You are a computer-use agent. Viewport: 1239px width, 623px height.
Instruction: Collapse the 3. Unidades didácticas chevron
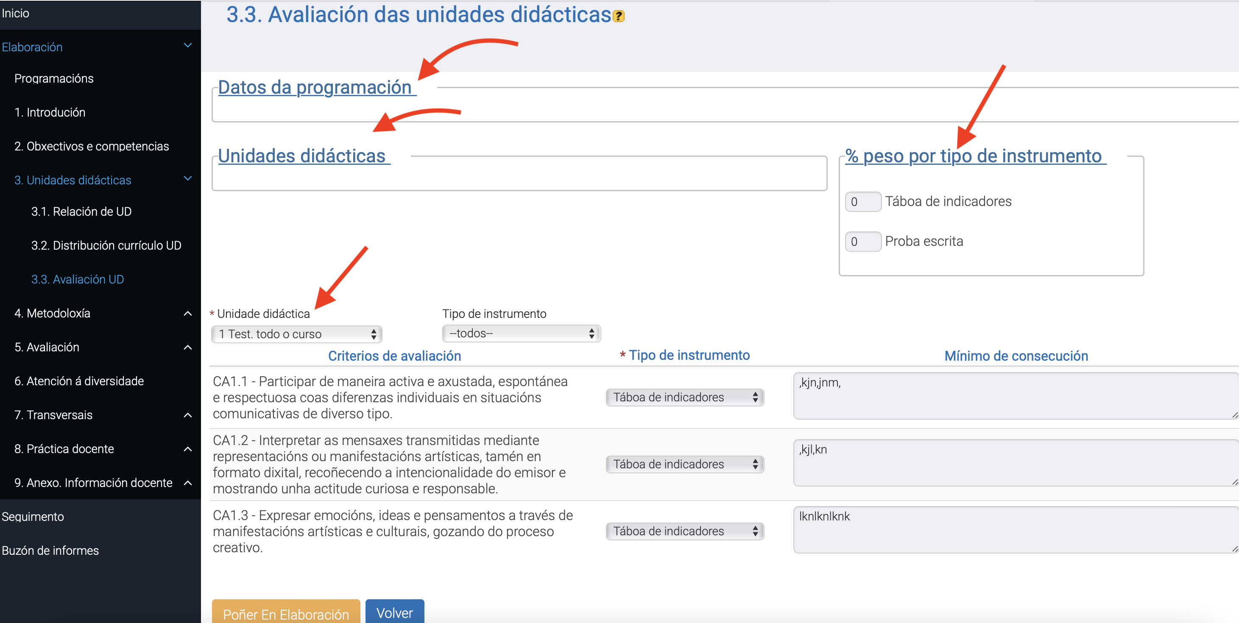[x=188, y=179]
